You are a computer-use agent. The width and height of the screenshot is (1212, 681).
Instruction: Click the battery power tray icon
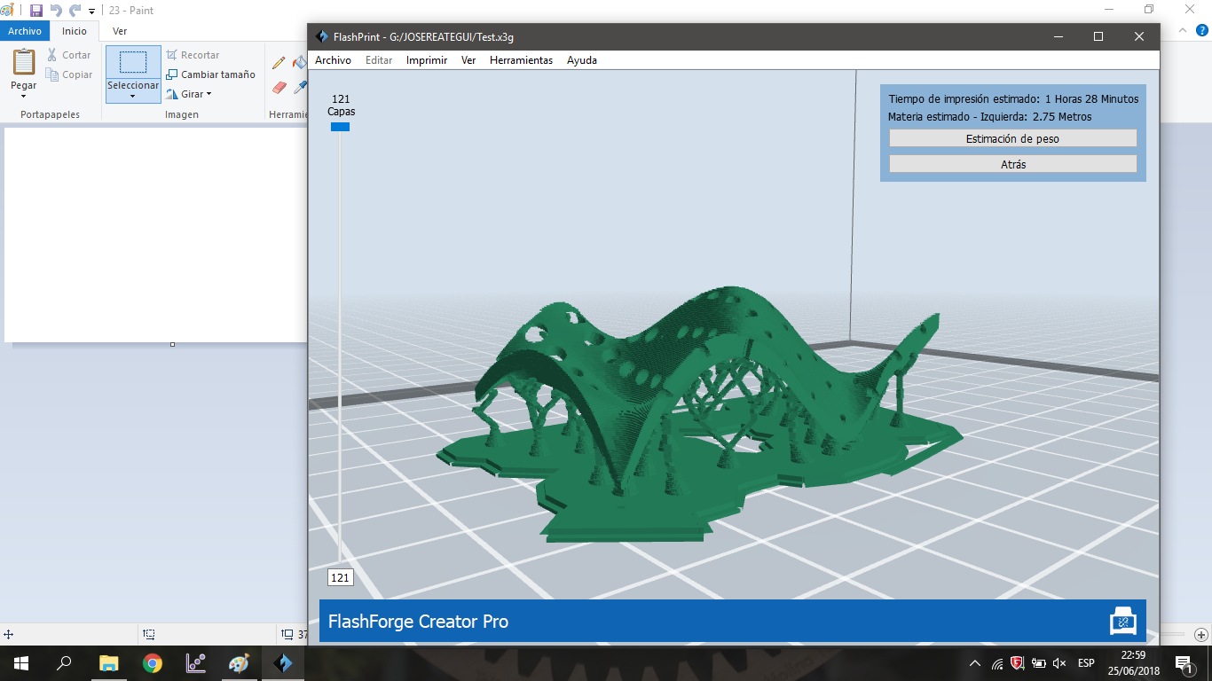pos(1038,663)
